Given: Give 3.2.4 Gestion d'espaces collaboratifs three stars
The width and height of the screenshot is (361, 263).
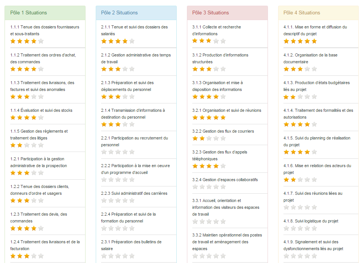Looking at the screenshot, I should (x=209, y=187).
